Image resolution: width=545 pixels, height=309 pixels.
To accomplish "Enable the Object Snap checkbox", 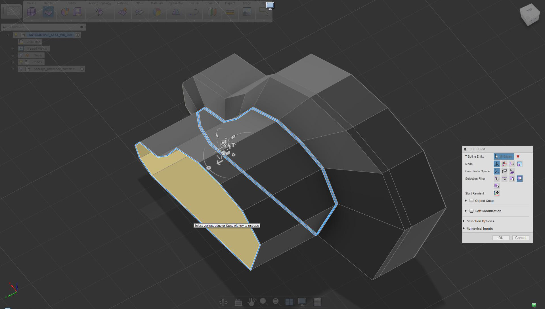I will click(471, 201).
